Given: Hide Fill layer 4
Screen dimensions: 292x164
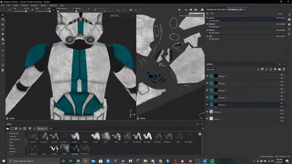Looking at the screenshot, I should (207, 90).
